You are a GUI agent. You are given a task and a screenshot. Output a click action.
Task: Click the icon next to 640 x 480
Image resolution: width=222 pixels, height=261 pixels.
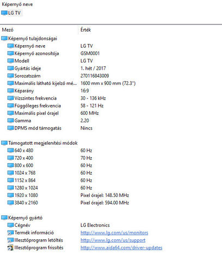(x=10, y=151)
